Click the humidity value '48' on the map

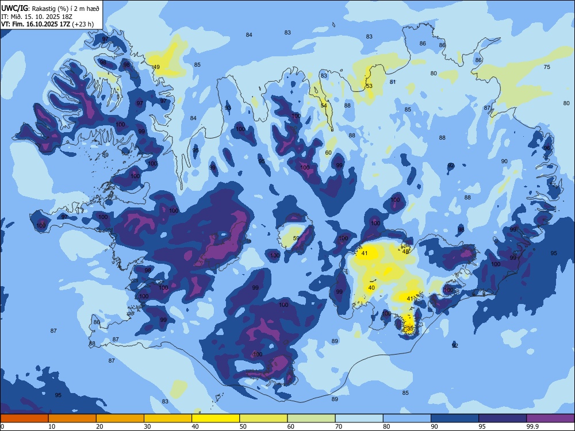pyautogui.click(x=405, y=252)
